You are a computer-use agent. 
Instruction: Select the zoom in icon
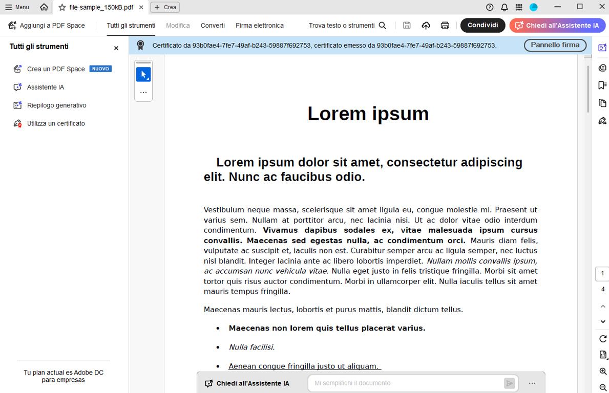[x=602, y=372]
